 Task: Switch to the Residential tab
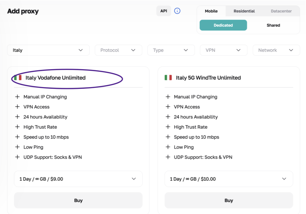244,11
